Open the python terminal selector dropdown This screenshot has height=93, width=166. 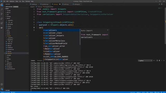145,61
